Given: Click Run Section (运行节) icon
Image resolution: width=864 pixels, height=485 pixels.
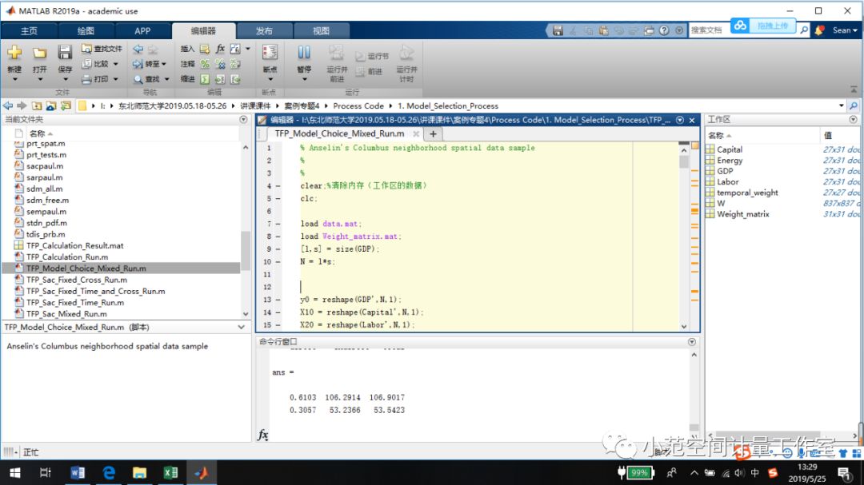Looking at the screenshot, I should pos(360,56).
